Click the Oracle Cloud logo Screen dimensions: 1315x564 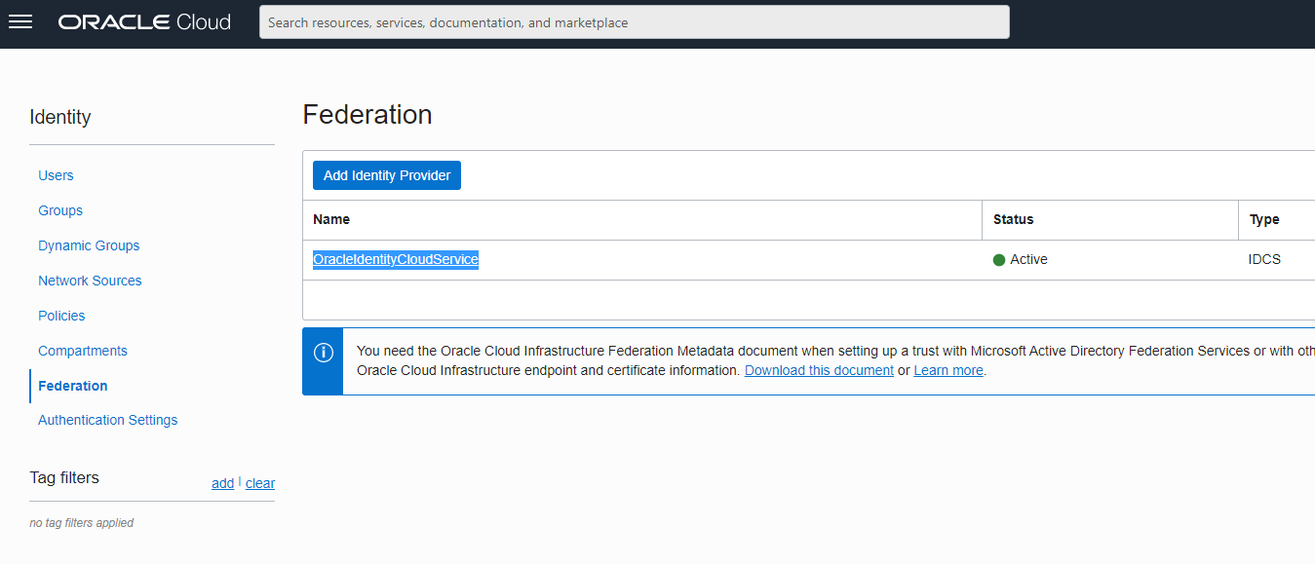pos(144,22)
